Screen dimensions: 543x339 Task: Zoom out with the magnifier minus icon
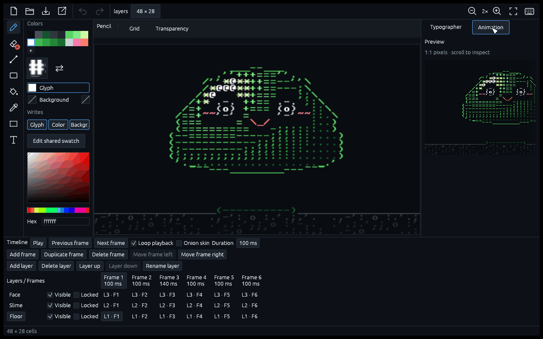click(472, 11)
